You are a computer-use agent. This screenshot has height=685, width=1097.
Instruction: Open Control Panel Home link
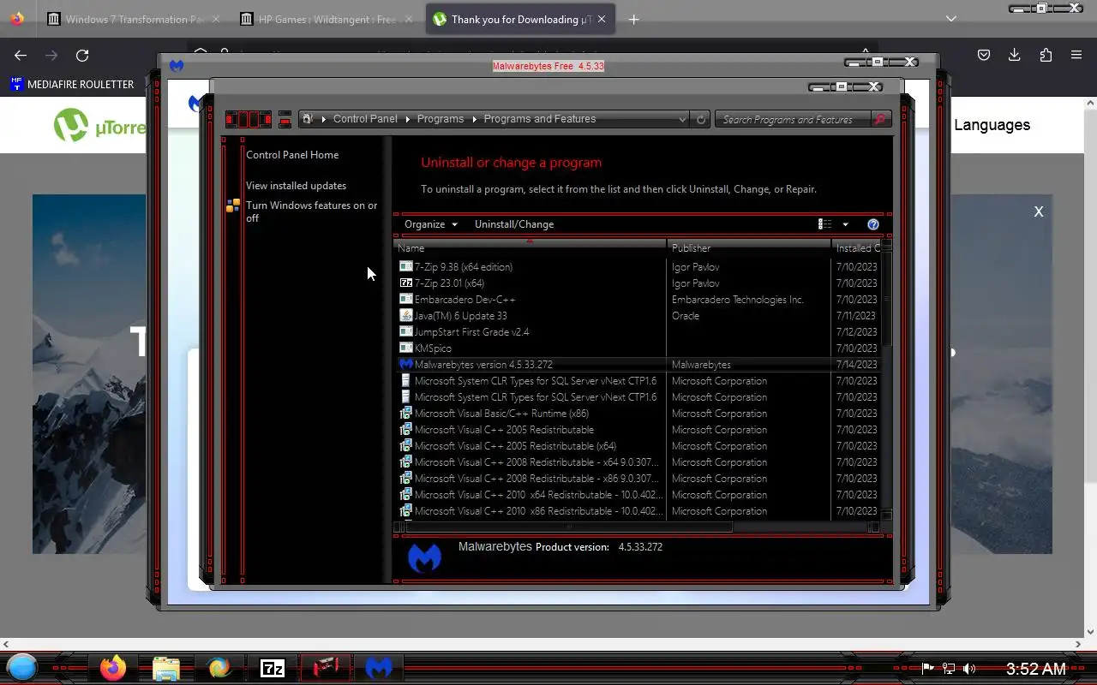[292, 155]
